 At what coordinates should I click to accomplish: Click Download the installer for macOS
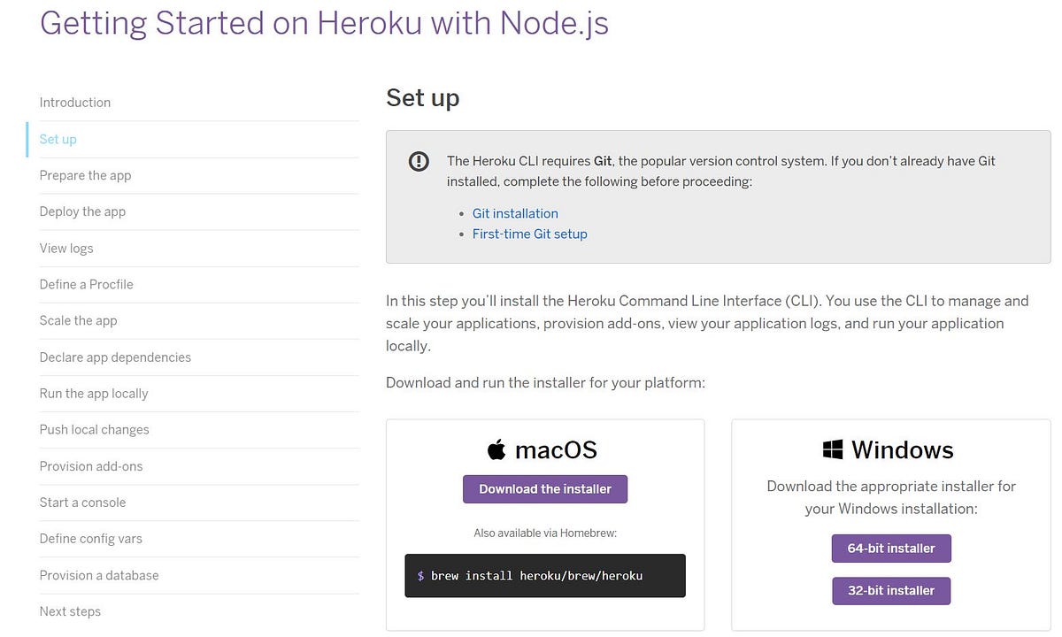(544, 488)
